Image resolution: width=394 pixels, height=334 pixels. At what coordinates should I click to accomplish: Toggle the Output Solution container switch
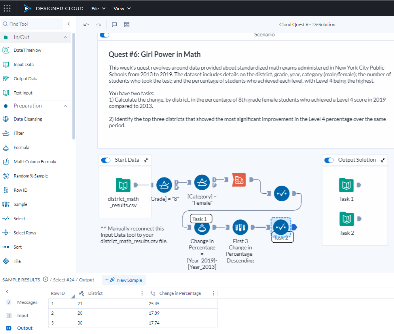[x=329, y=160]
